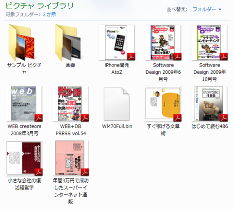Viewport: 233px width, 209px height.
Task: Click the WEB+DB PRESS vol.54 file name
Action: pos(71,130)
